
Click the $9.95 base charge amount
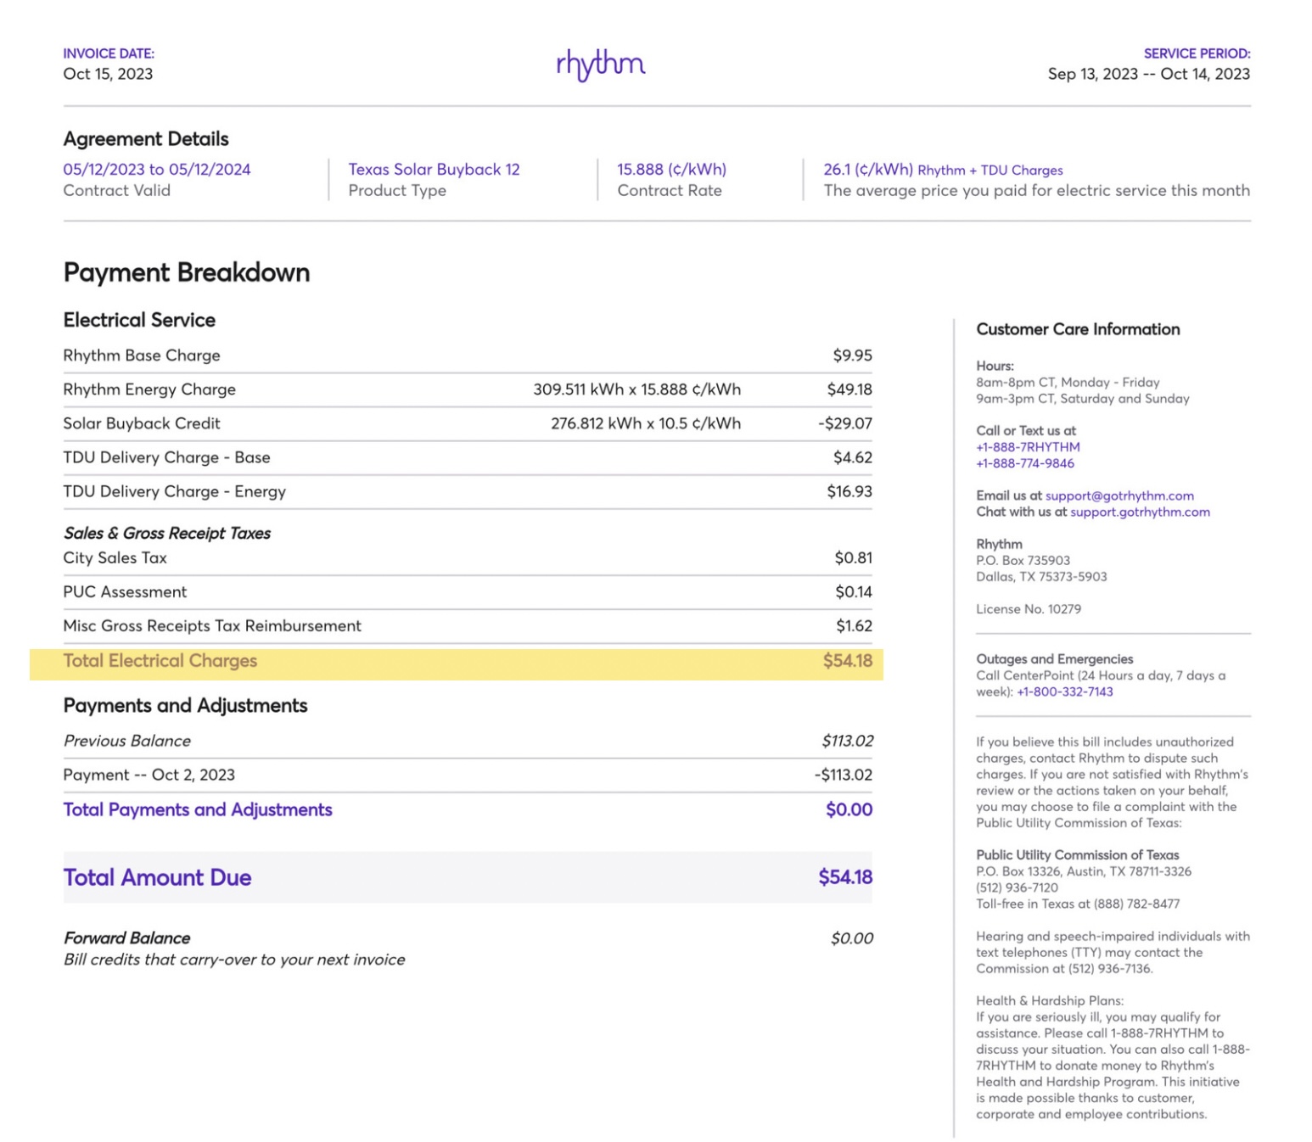point(852,355)
